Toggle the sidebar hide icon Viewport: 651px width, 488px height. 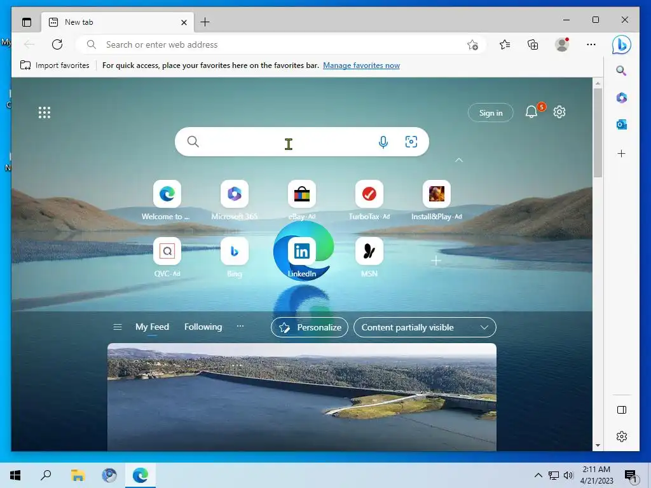[622, 410]
